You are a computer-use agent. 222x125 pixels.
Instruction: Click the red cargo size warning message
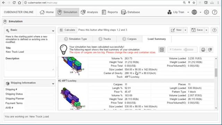point(112,52)
